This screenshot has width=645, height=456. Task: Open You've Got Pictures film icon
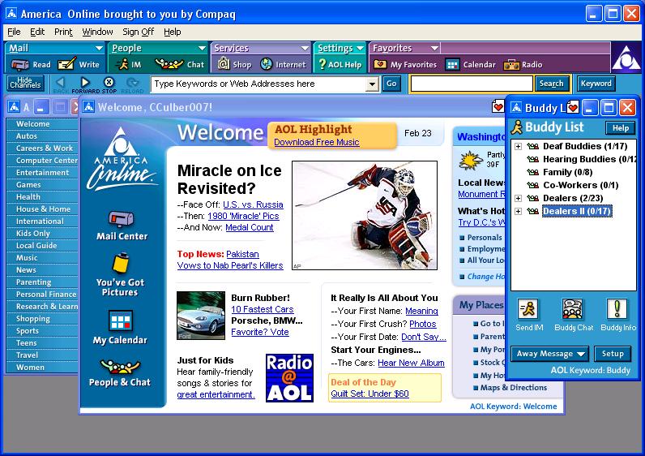tap(121, 264)
